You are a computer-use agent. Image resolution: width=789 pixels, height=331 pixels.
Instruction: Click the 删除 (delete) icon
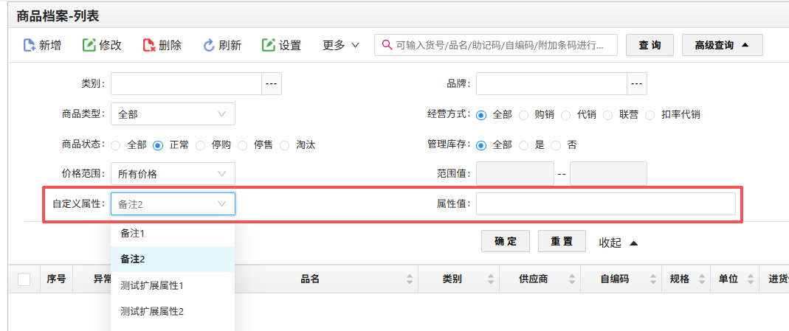tap(149, 46)
